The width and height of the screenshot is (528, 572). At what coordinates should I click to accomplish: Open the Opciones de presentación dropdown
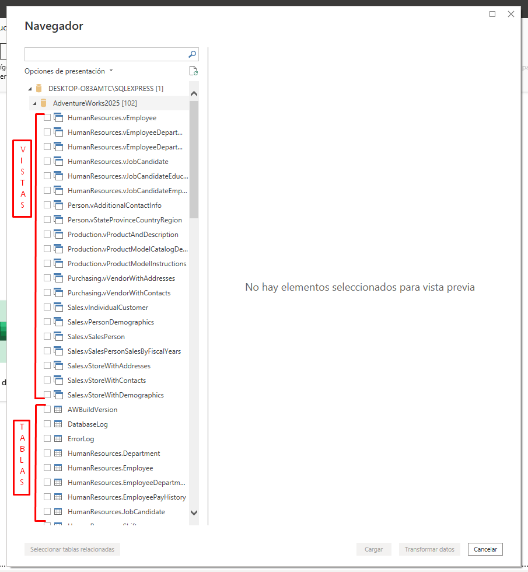coord(69,71)
